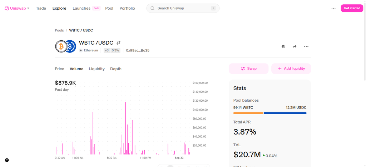Open the Launches page
The width and height of the screenshot is (366, 167).
click(x=81, y=8)
